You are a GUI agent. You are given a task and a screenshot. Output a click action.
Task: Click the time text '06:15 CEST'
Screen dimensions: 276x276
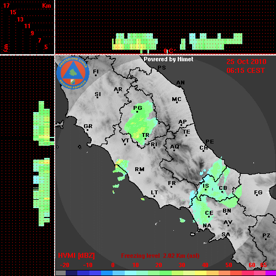[246, 71]
